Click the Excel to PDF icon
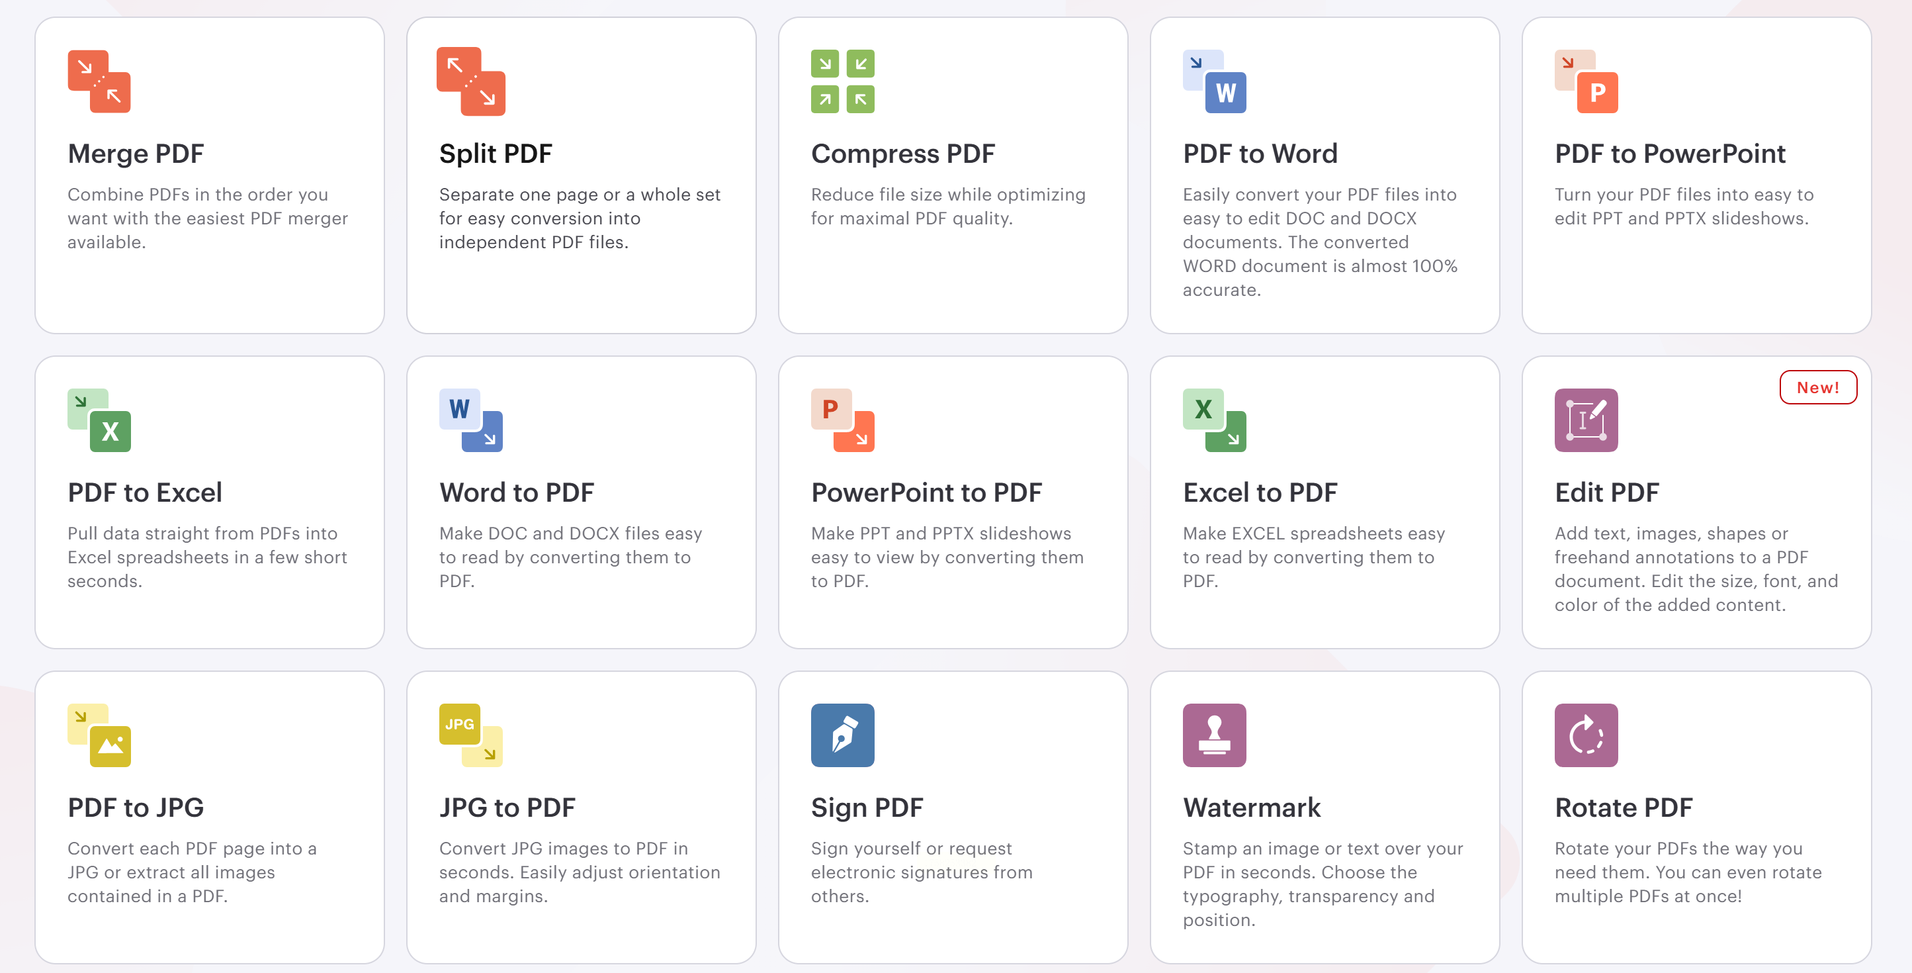The height and width of the screenshot is (973, 1912). 1214,420
